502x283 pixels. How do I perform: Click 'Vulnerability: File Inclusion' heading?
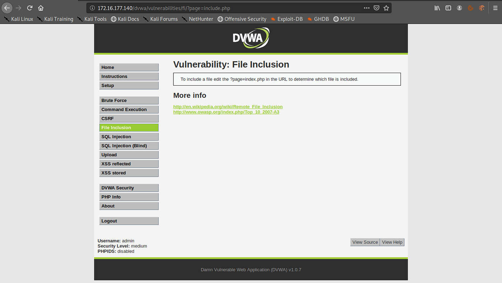(231, 64)
